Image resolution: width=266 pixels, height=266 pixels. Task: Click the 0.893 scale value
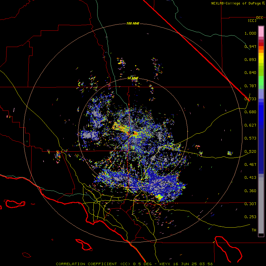(250, 59)
